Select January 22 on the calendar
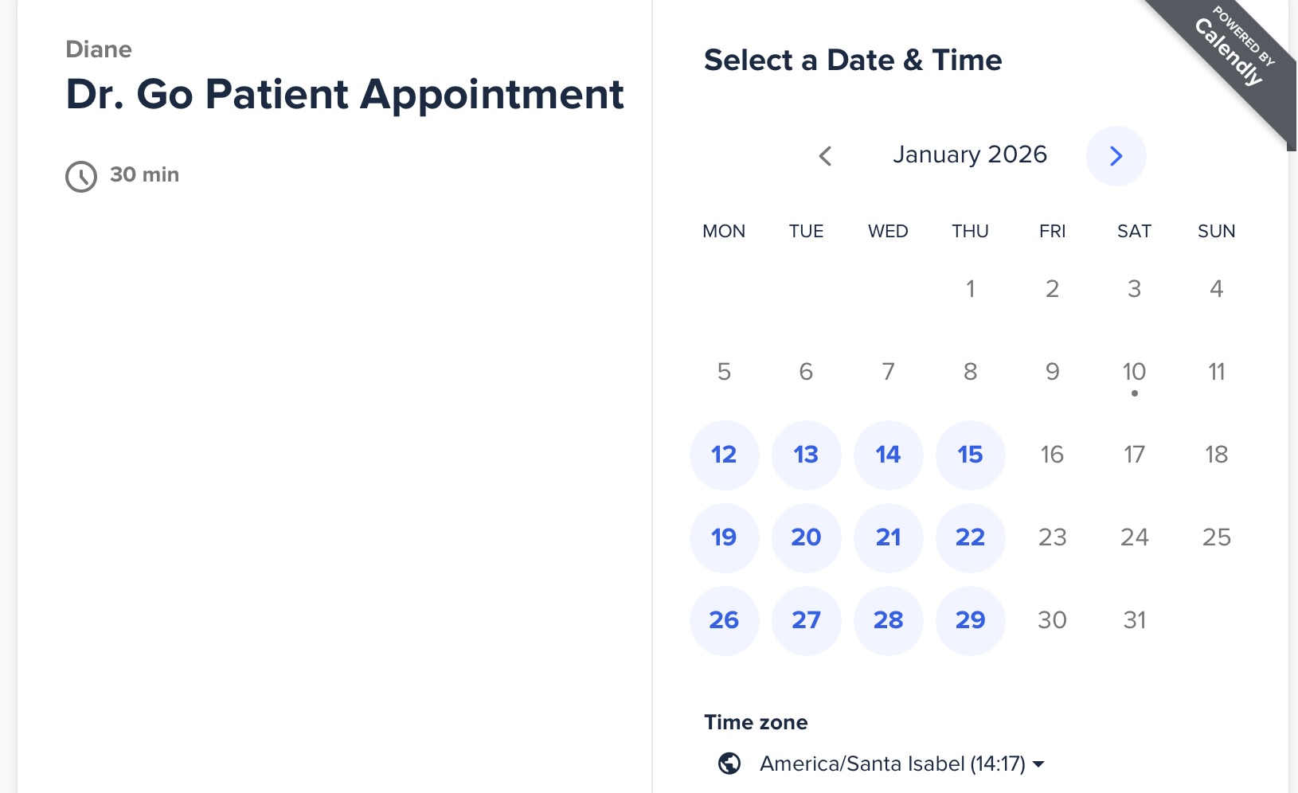Image resolution: width=1298 pixels, height=793 pixels. coord(970,537)
